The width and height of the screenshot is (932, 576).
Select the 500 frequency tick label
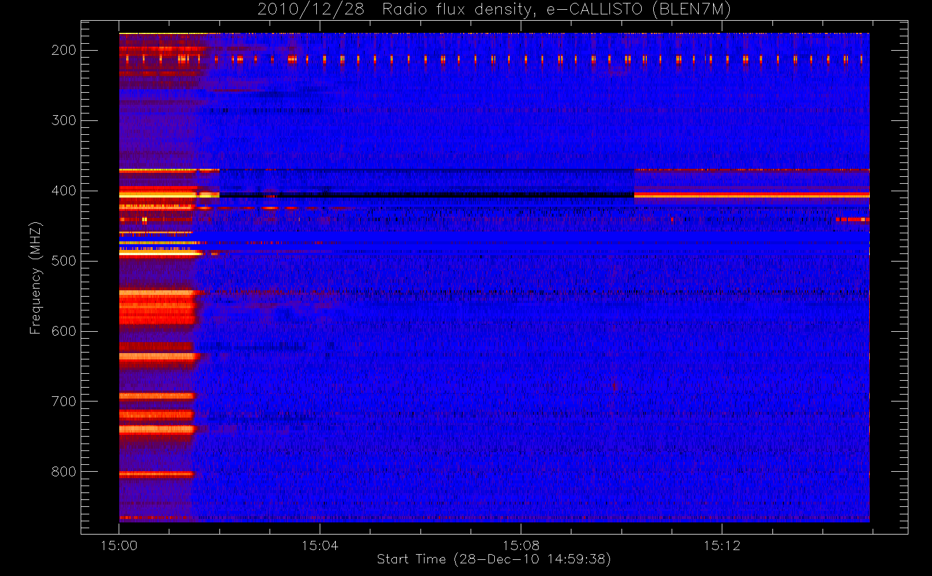(63, 261)
